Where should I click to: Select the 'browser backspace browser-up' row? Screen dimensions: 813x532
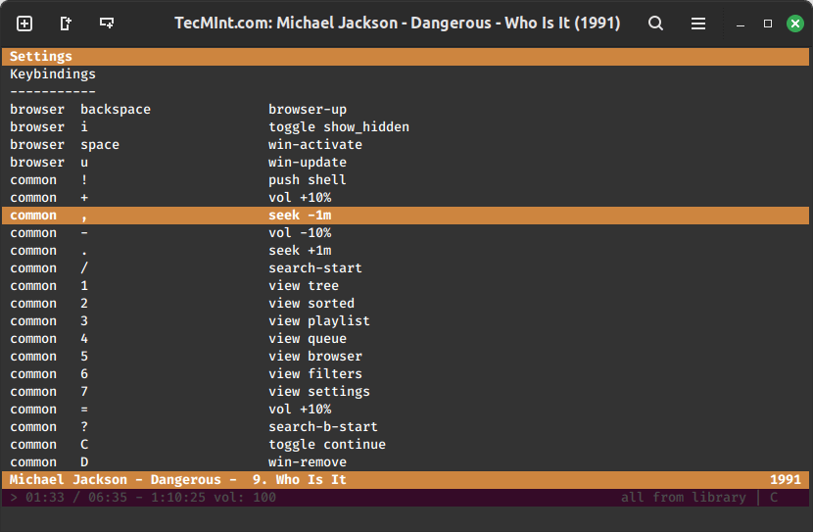pyautogui.click(x=406, y=110)
